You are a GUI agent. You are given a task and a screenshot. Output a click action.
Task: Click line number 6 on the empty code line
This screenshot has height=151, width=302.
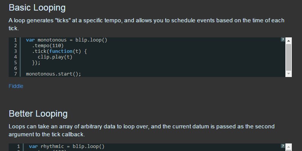pos(15,68)
